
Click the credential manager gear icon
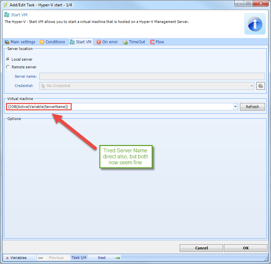(x=261, y=86)
